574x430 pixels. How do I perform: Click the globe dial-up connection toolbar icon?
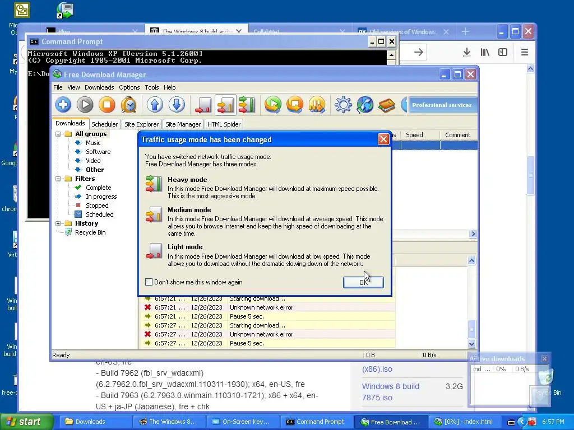coord(365,105)
